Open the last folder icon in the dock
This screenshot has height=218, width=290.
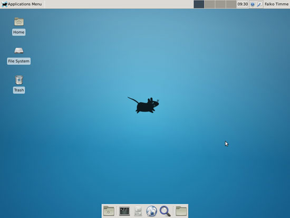tap(181, 211)
